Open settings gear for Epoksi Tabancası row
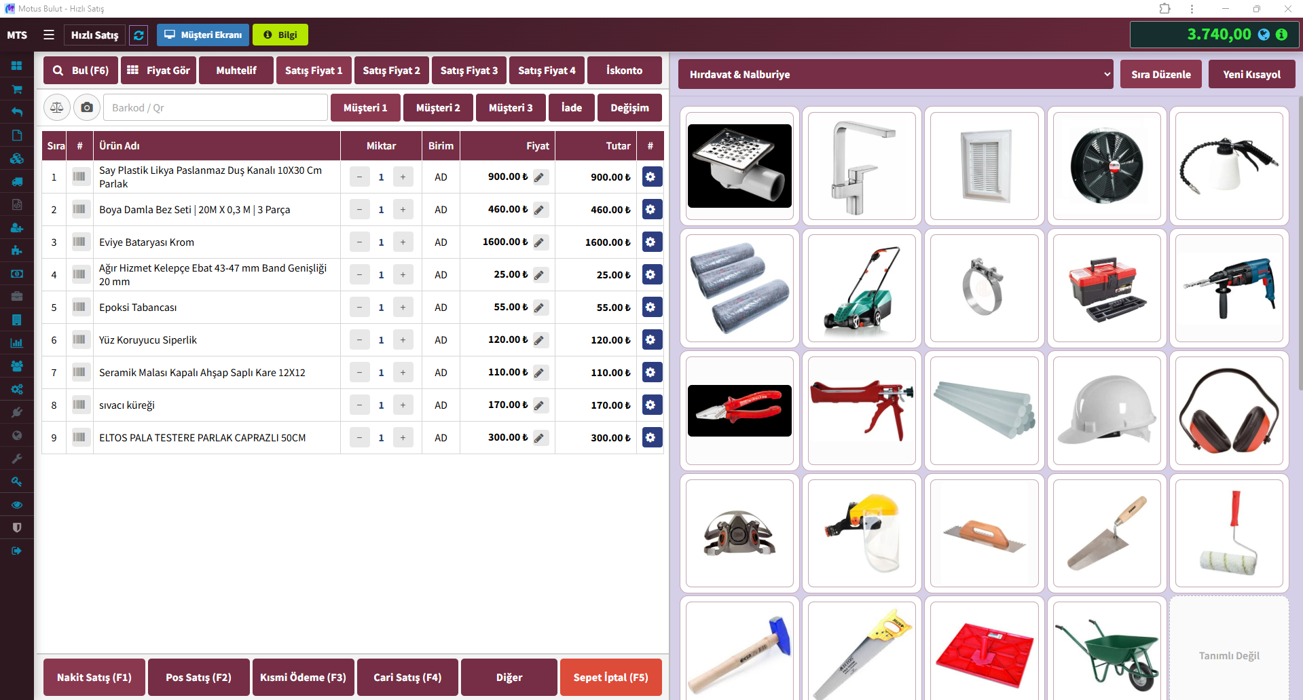Viewport: 1303px width, 700px height. point(651,308)
